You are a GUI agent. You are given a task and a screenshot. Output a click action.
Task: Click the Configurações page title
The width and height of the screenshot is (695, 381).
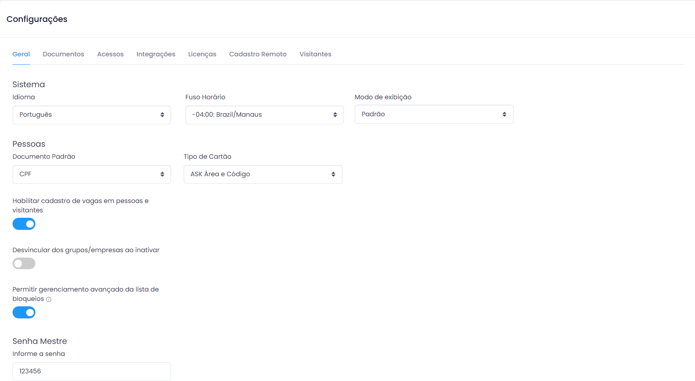coord(37,19)
